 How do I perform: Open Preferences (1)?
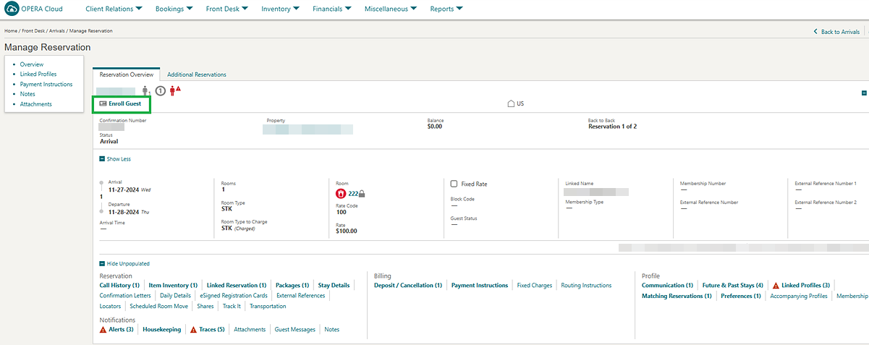pyautogui.click(x=741, y=296)
